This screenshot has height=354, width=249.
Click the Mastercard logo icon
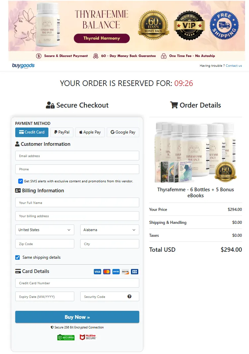click(x=106, y=272)
